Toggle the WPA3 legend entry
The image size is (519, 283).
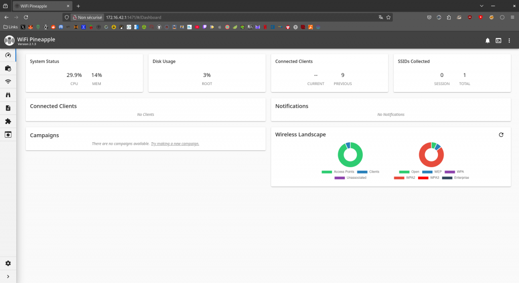pyautogui.click(x=429, y=178)
